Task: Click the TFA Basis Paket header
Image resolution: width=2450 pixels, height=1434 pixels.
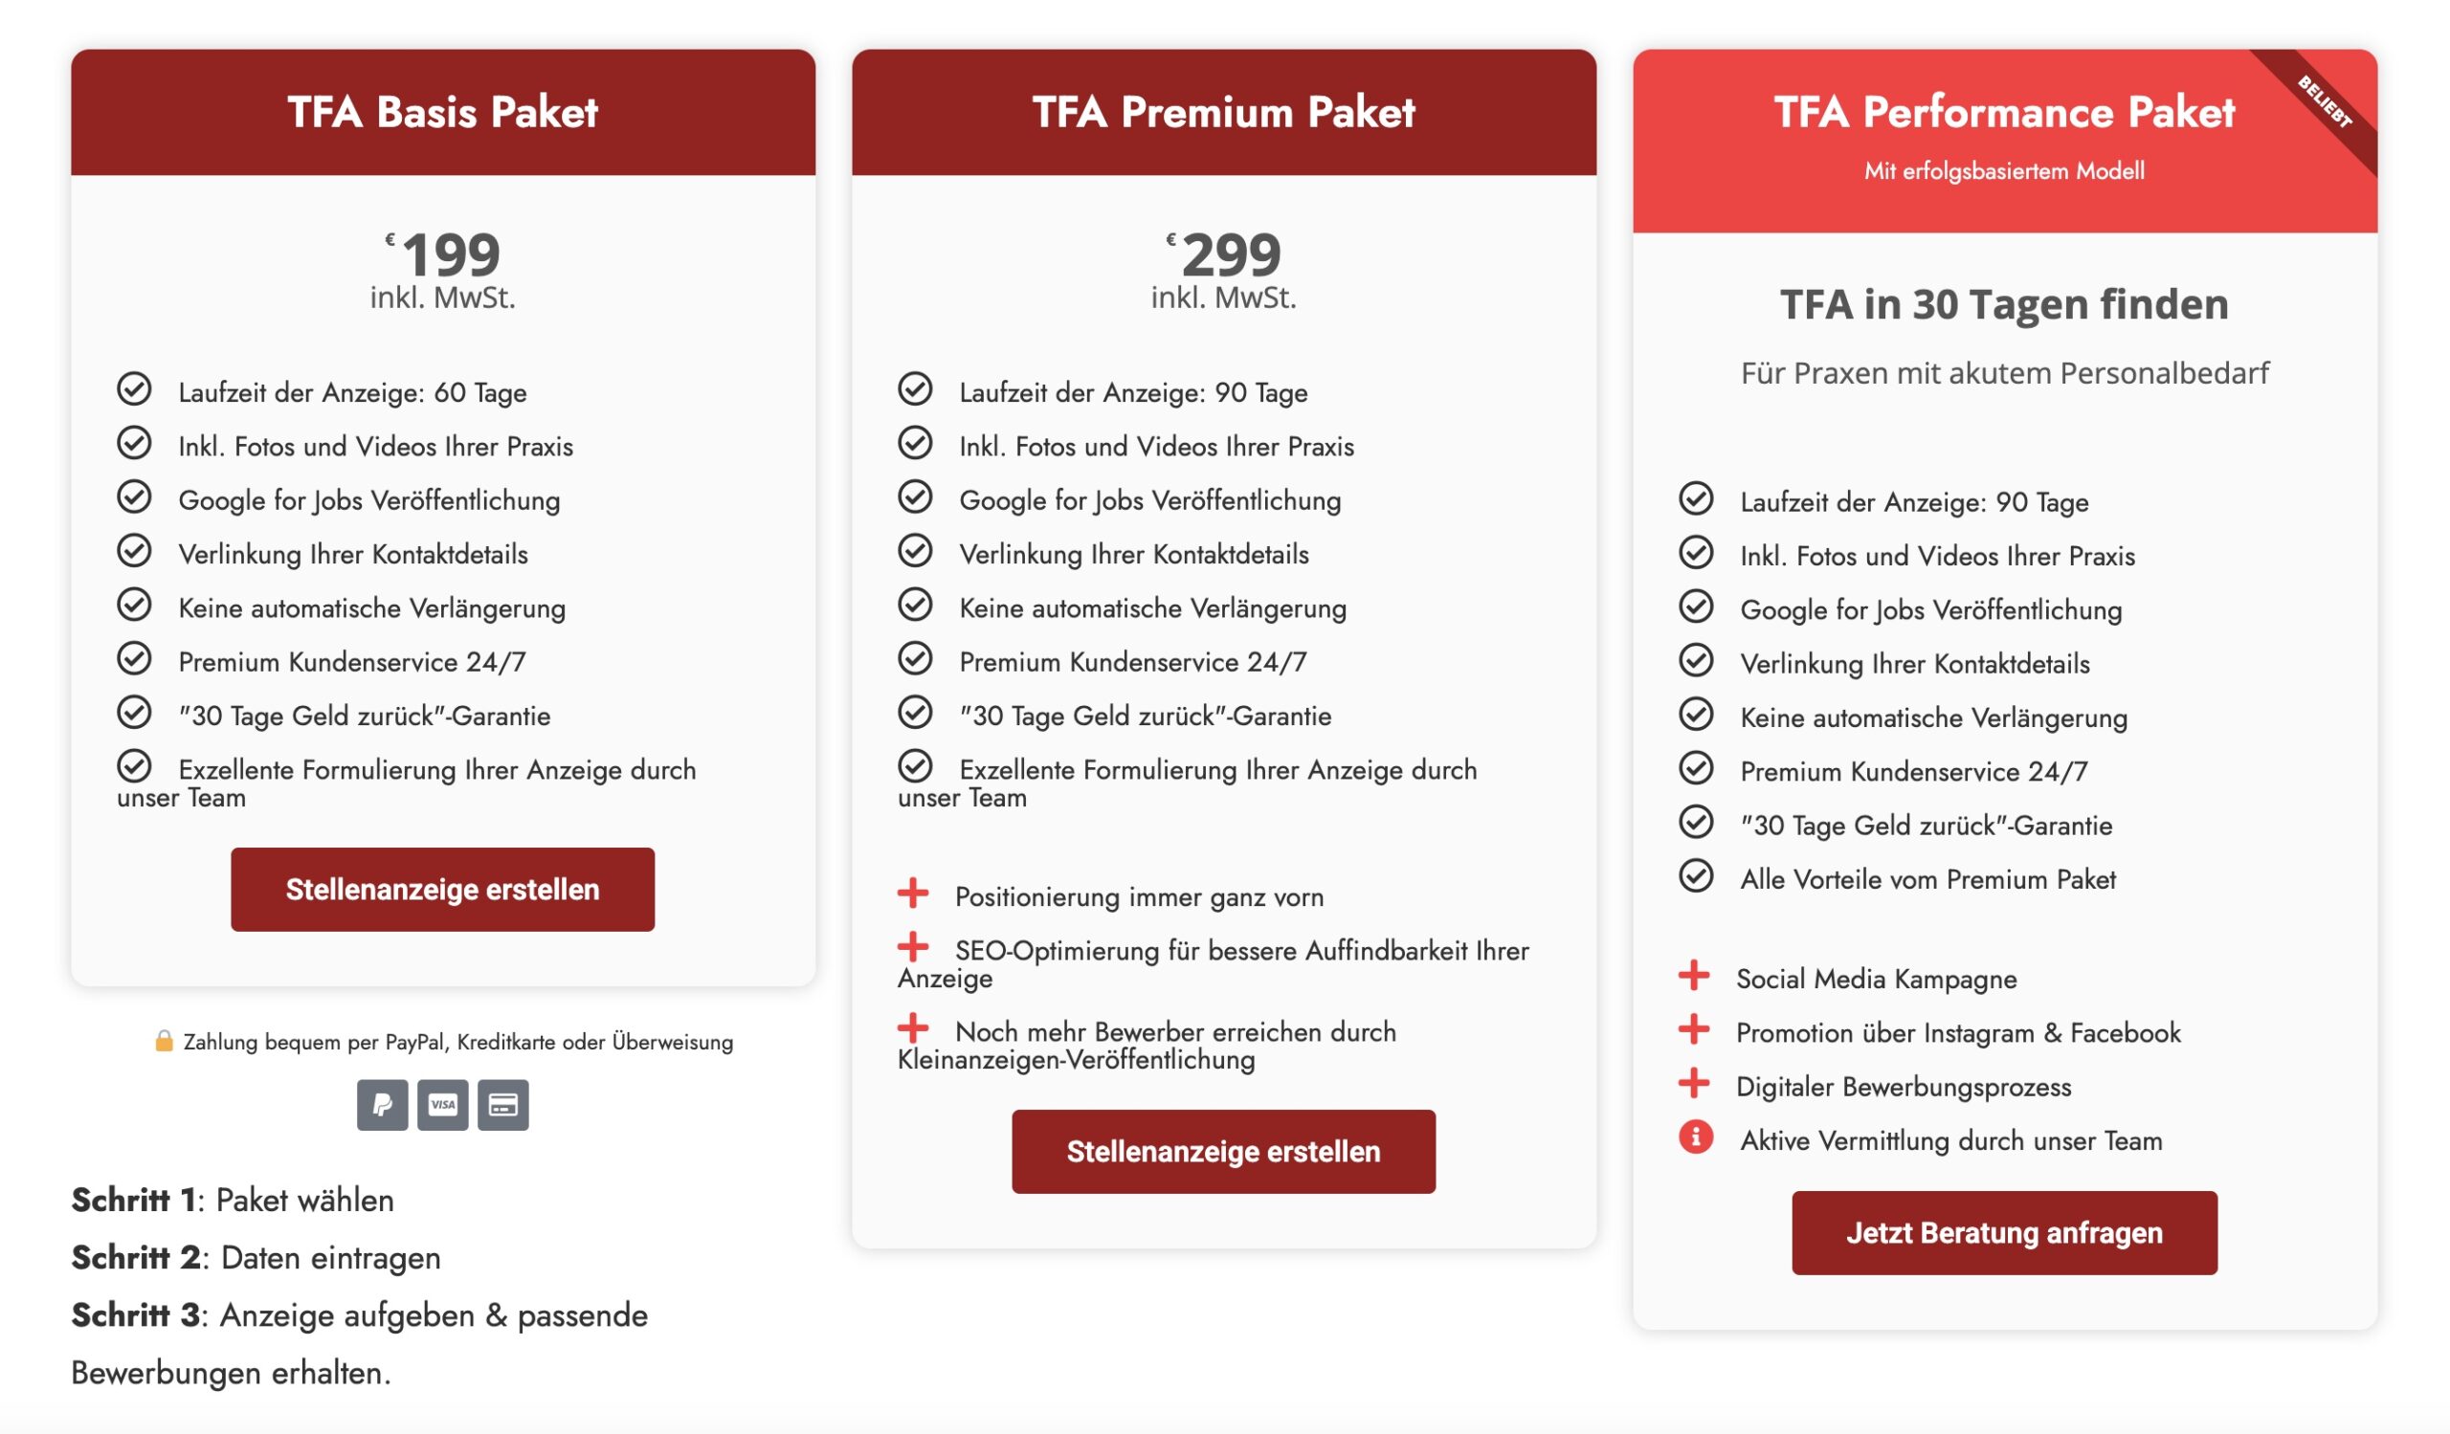Action: point(442,113)
